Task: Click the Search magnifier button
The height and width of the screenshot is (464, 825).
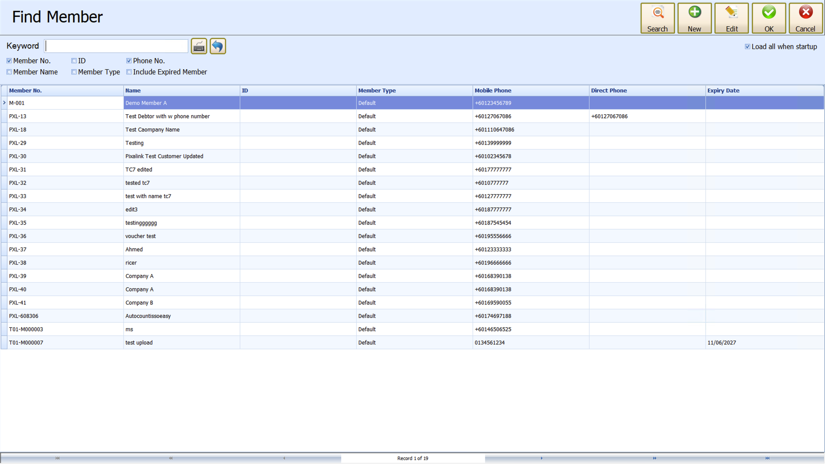Action: pyautogui.click(x=657, y=18)
